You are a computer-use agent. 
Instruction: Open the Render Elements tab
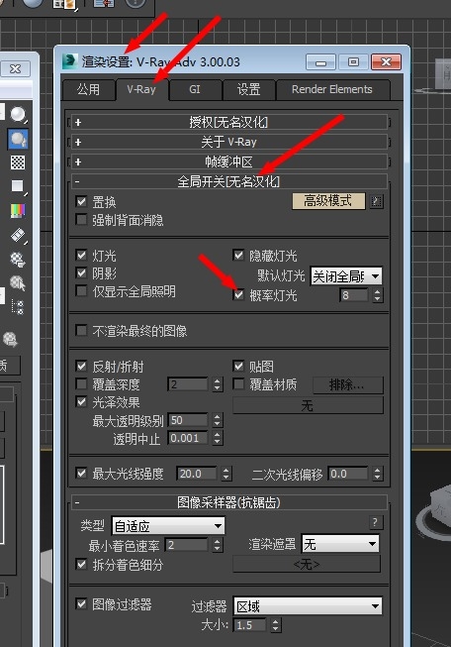click(x=332, y=89)
